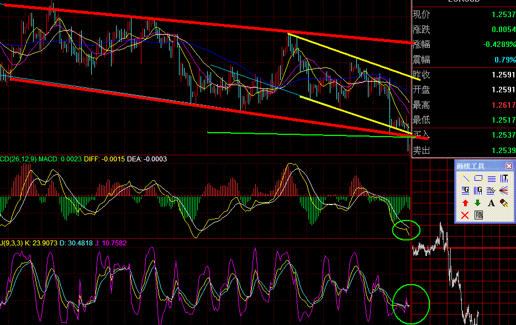This screenshot has width=516, height=325.
Task: Place a red up arrow marker
Action: (465, 203)
